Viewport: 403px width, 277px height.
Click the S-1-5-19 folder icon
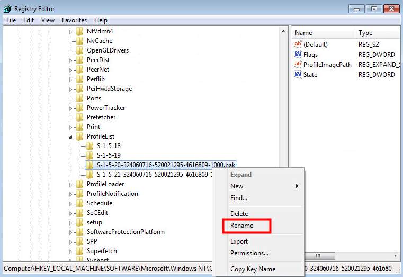[89, 155]
